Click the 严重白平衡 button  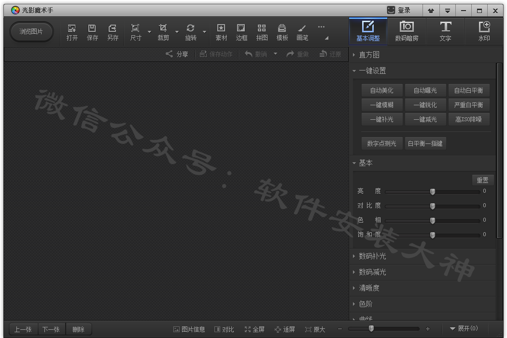tap(468, 105)
